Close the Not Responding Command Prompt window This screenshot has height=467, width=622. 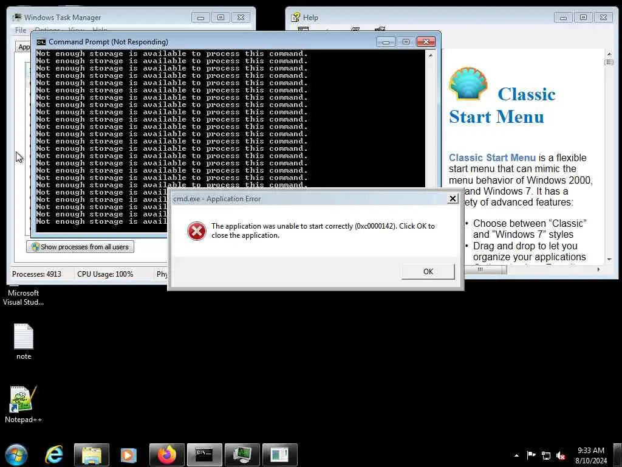[426, 42]
